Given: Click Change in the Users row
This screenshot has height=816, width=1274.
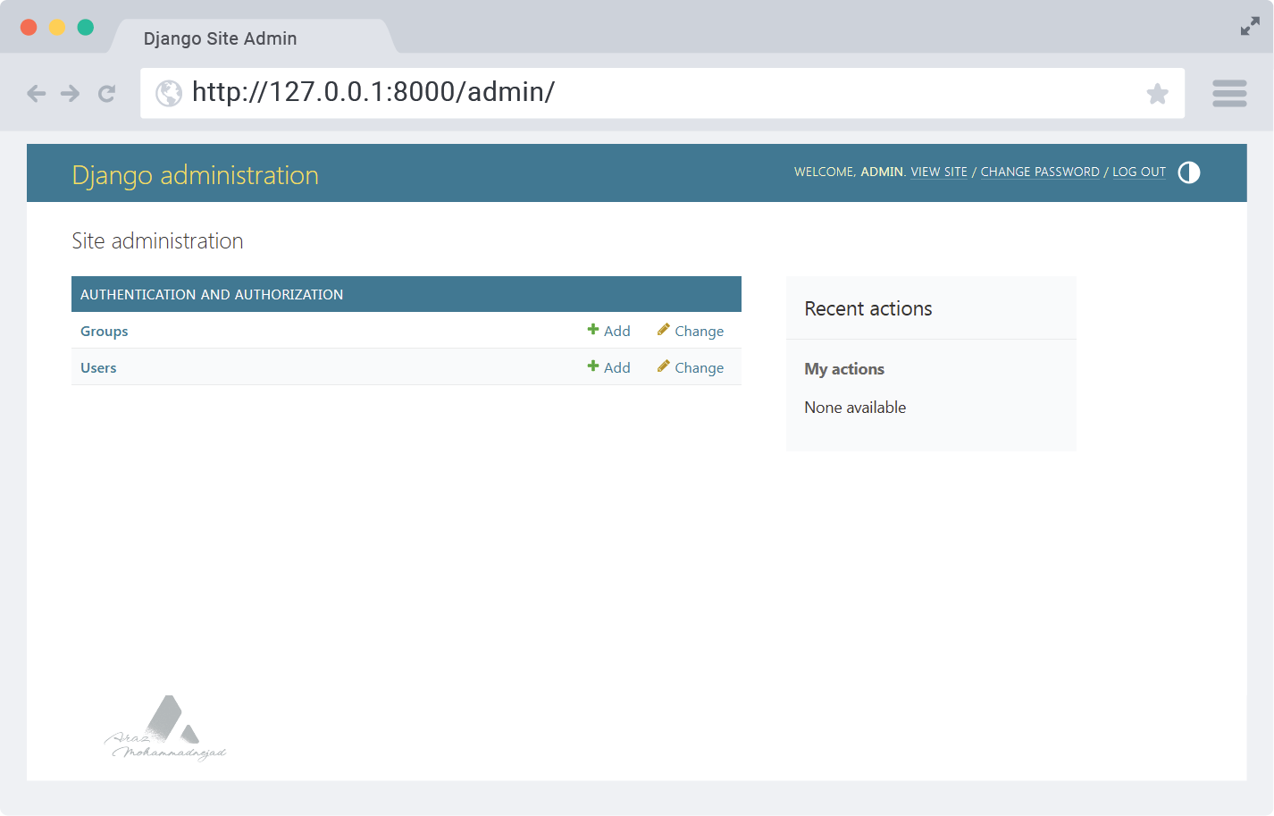Looking at the screenshot, I should (691, 367).
